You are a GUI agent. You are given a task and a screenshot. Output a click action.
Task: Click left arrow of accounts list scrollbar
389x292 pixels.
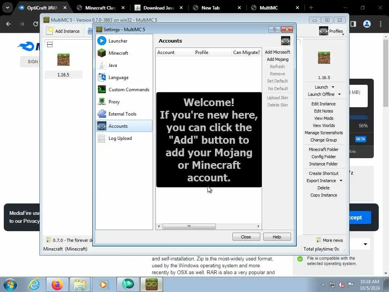tap(159, 226)
